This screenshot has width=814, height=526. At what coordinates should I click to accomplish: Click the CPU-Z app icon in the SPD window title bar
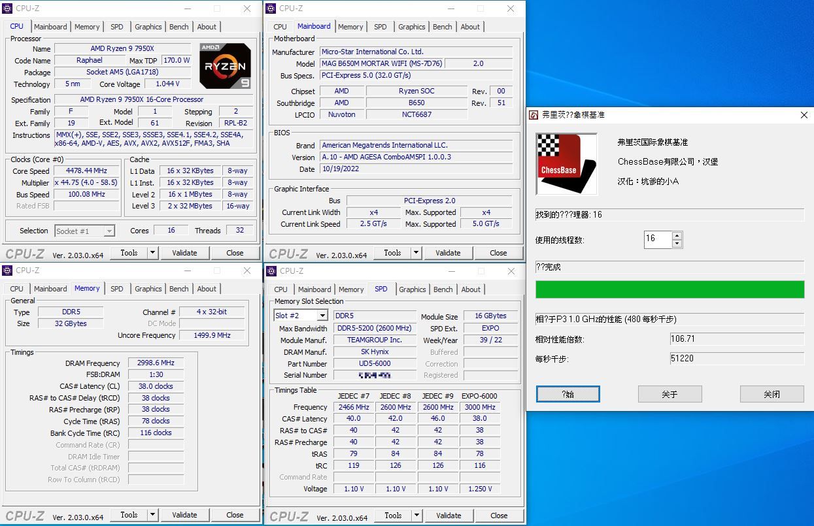tap(271, 271)
